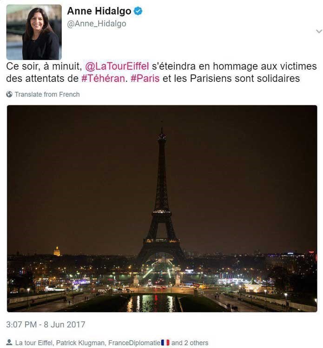Viewport: 323px width, 348px height.
Task: Open the #Téhéran hashtag
Action: 103,78
